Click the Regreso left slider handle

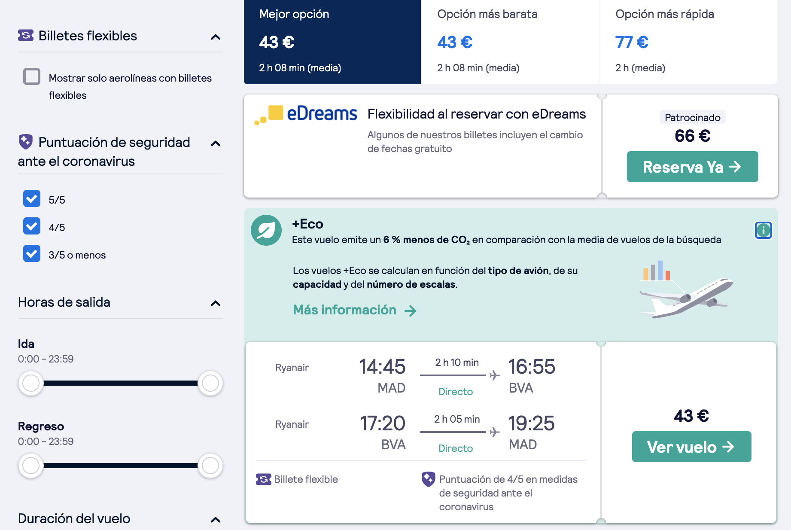[31, 466]
